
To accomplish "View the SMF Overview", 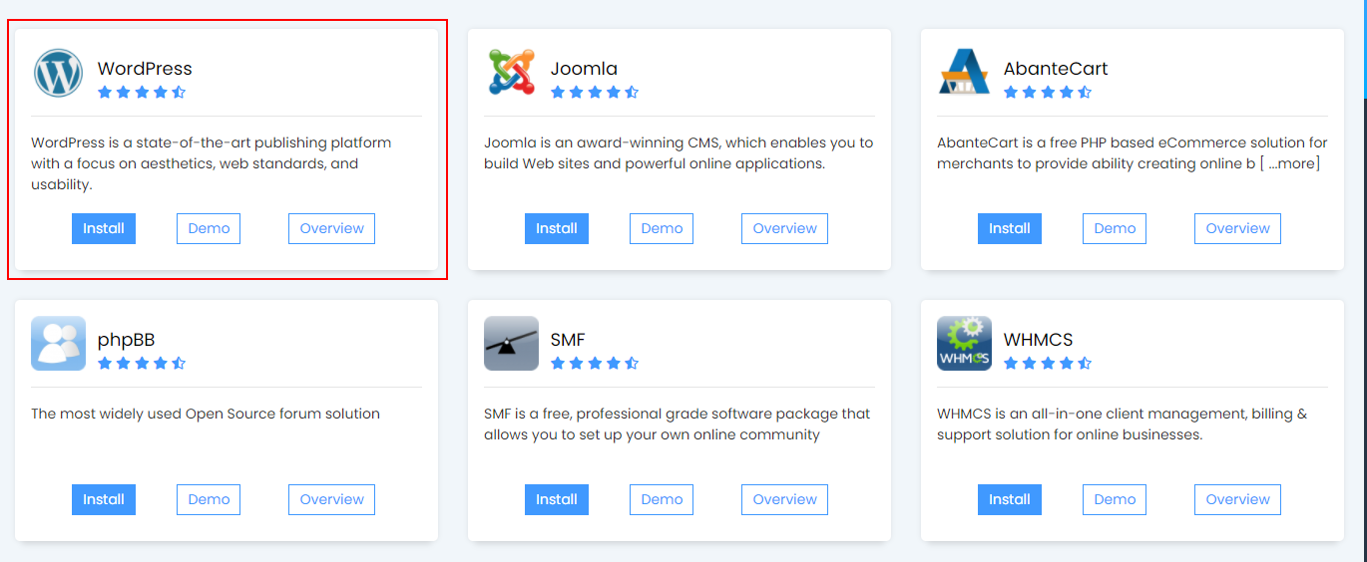I will [784, 499].
